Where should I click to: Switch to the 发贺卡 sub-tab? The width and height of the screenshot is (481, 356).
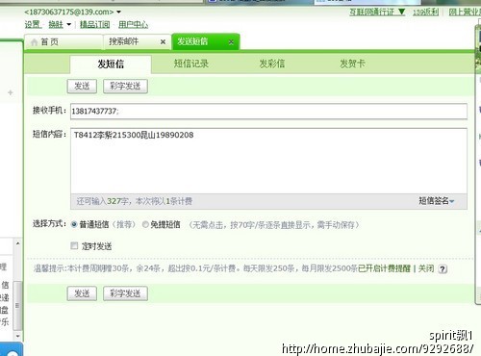[x=352, y=64]
